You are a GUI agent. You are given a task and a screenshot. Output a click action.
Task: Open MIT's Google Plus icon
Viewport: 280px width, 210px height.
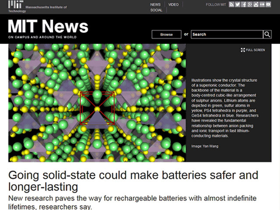250,4
